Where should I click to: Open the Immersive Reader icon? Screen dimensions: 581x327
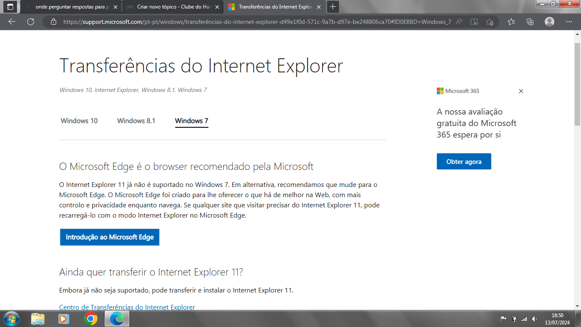(x=474, y=22)
